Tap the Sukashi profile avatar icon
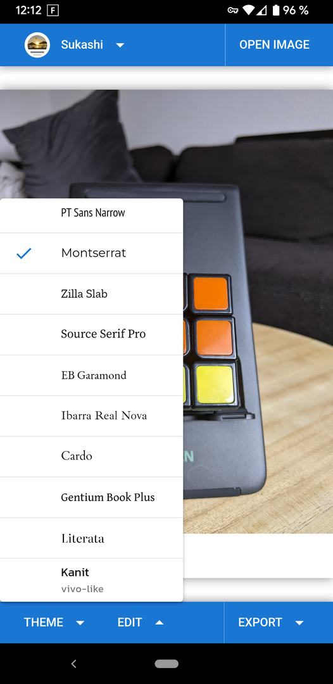 (37, 45)
